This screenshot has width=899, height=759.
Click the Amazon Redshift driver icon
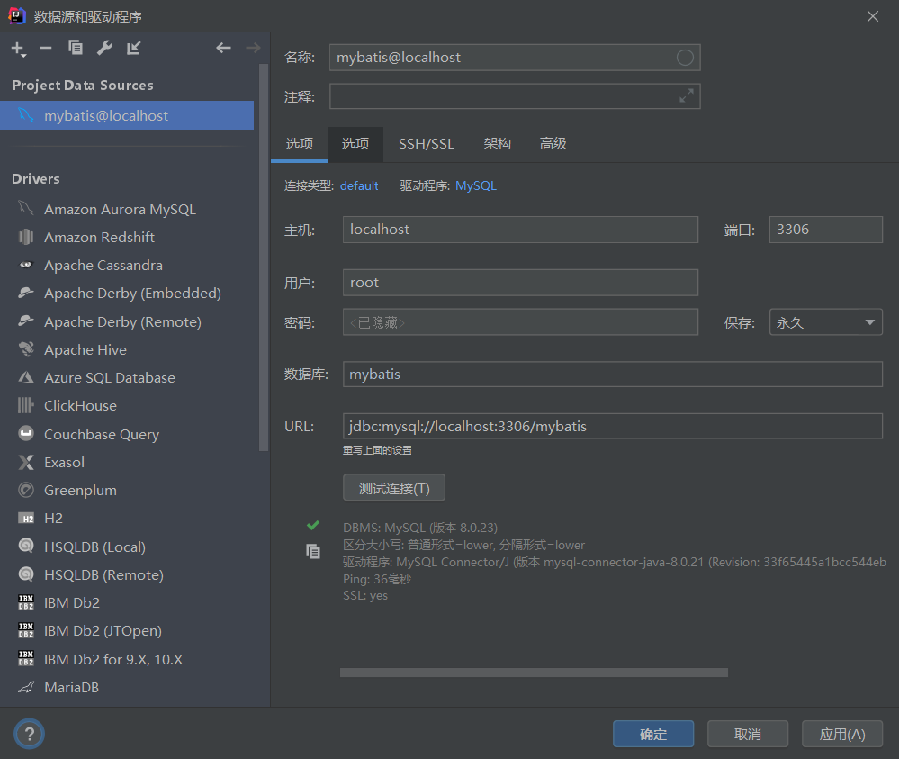tap(26, 237)
